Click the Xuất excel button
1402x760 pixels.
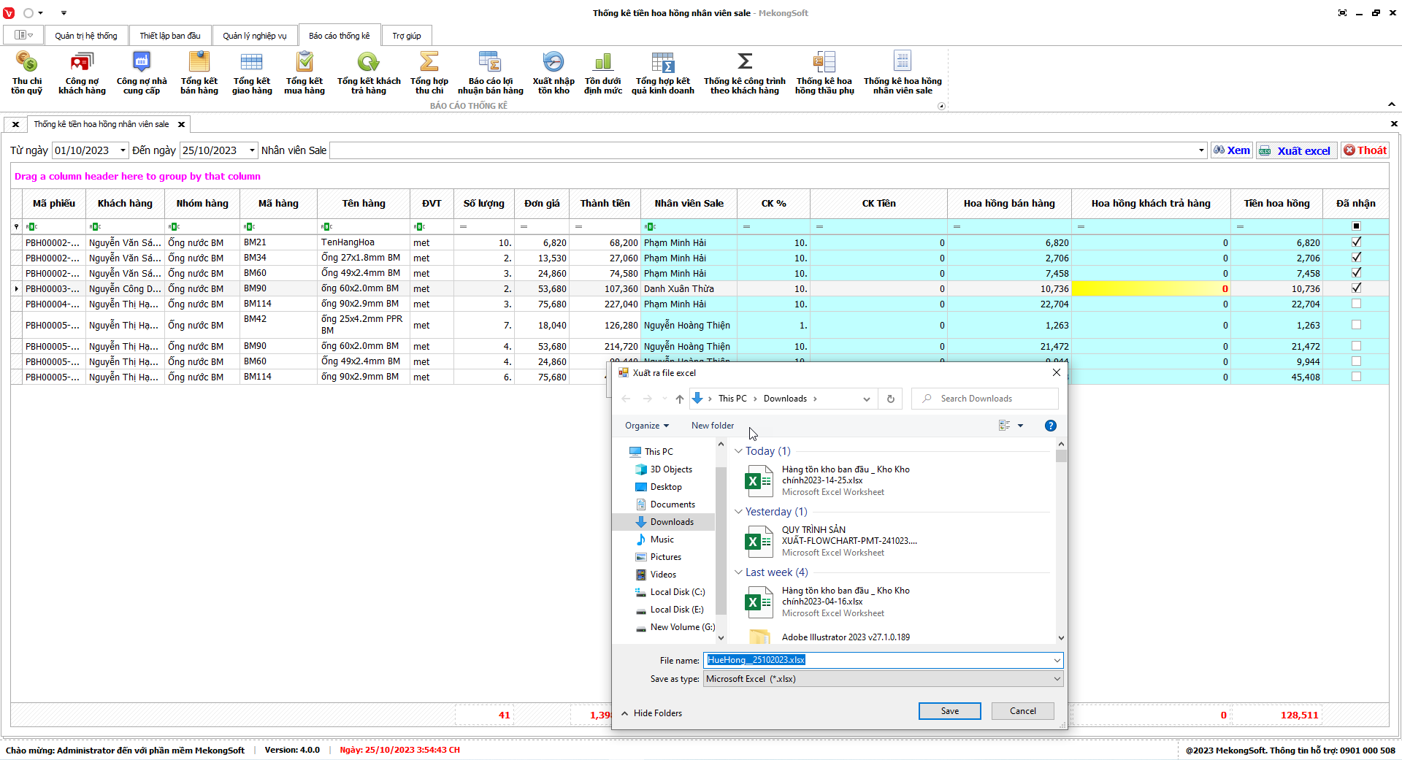1296,150
